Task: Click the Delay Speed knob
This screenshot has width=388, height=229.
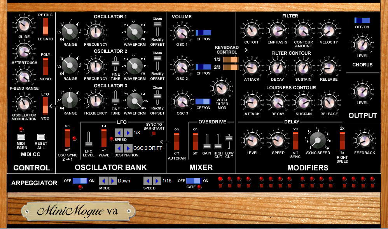Action: point(278,141)
